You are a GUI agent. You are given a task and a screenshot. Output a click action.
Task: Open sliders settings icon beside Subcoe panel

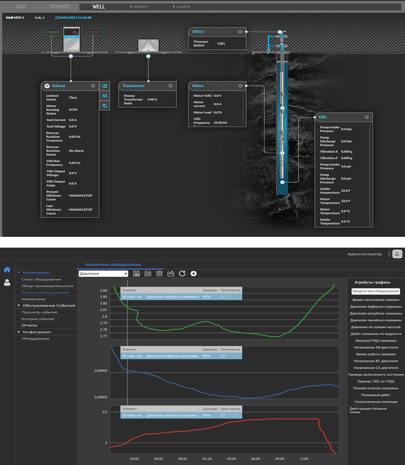[x=105, y=95]
